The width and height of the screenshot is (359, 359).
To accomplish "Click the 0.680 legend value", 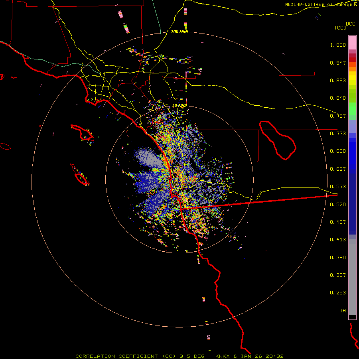I will (x=338, y=151).
